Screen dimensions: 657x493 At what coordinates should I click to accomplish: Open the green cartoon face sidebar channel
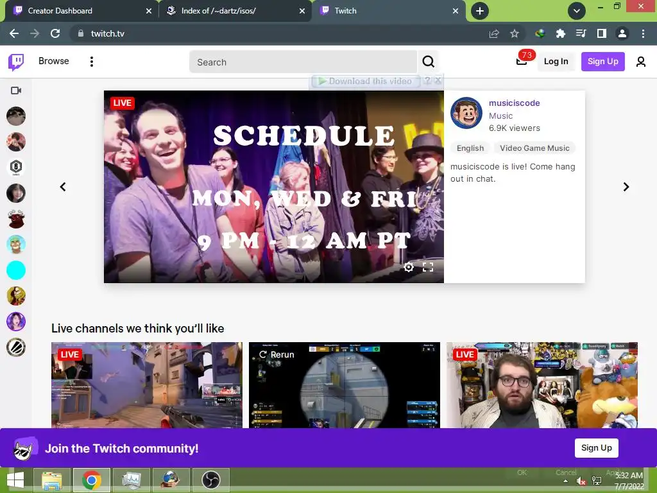(x=16, y=245)
